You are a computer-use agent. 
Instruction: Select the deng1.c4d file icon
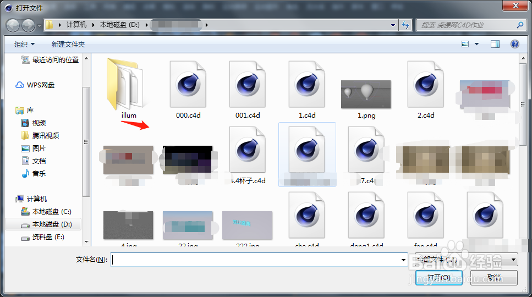(x=366, y=215)
